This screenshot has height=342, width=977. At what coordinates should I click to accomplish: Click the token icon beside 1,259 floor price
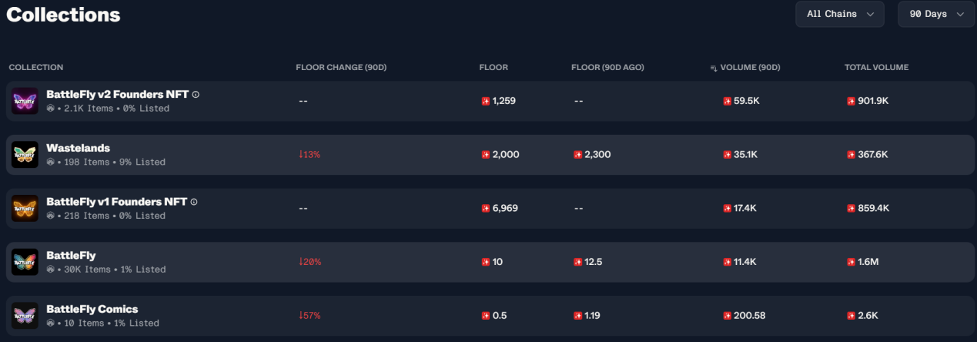tap(486, 101)
